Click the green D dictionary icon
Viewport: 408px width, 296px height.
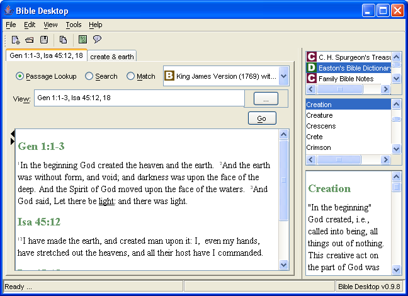pos(312,67)
